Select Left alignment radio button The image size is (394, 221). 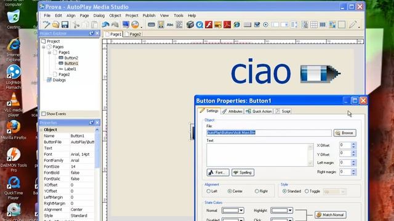pyautogui.click(x=209, y=191)
